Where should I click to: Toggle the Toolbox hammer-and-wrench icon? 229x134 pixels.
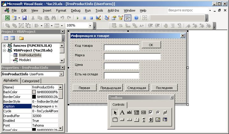click(x=128, y=18)
